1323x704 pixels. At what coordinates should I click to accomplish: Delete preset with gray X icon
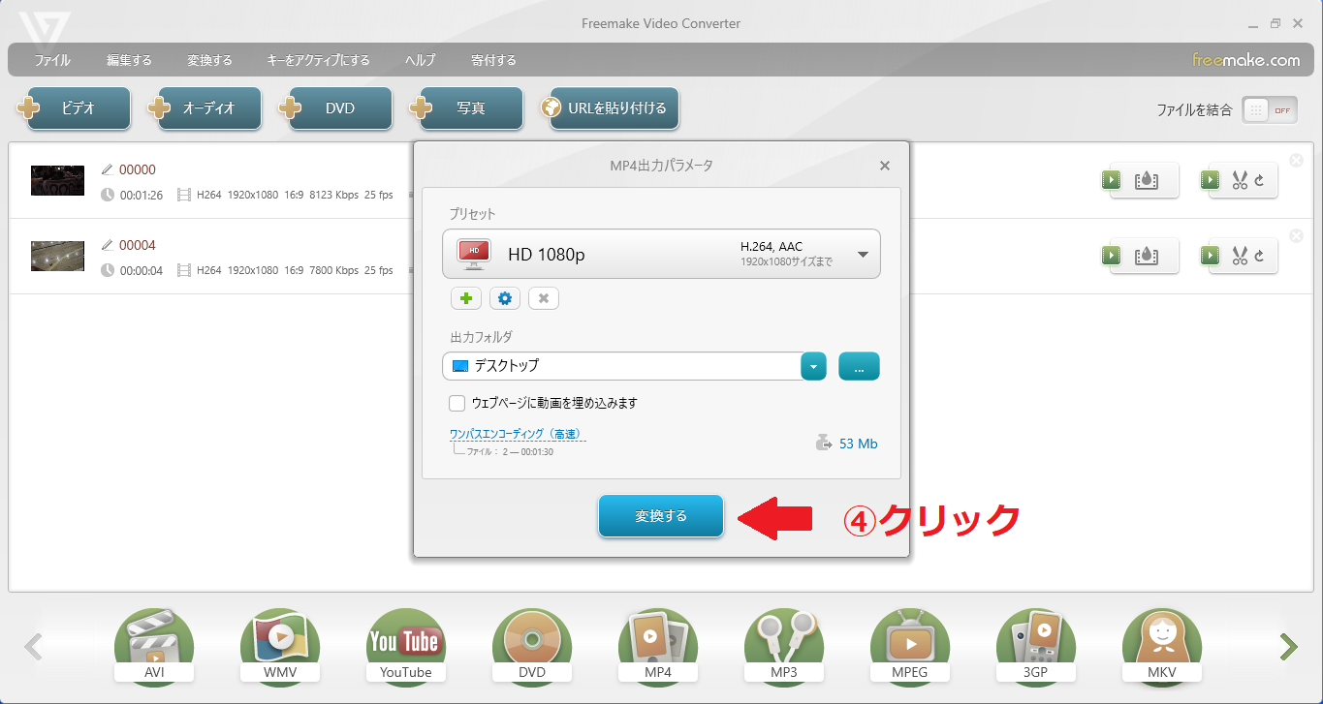coord(544,298)
